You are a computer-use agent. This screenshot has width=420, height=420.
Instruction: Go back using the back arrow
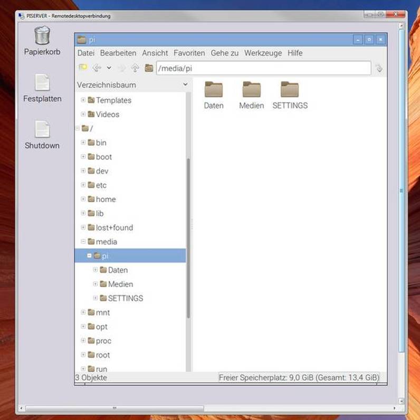tap(97, 68)
